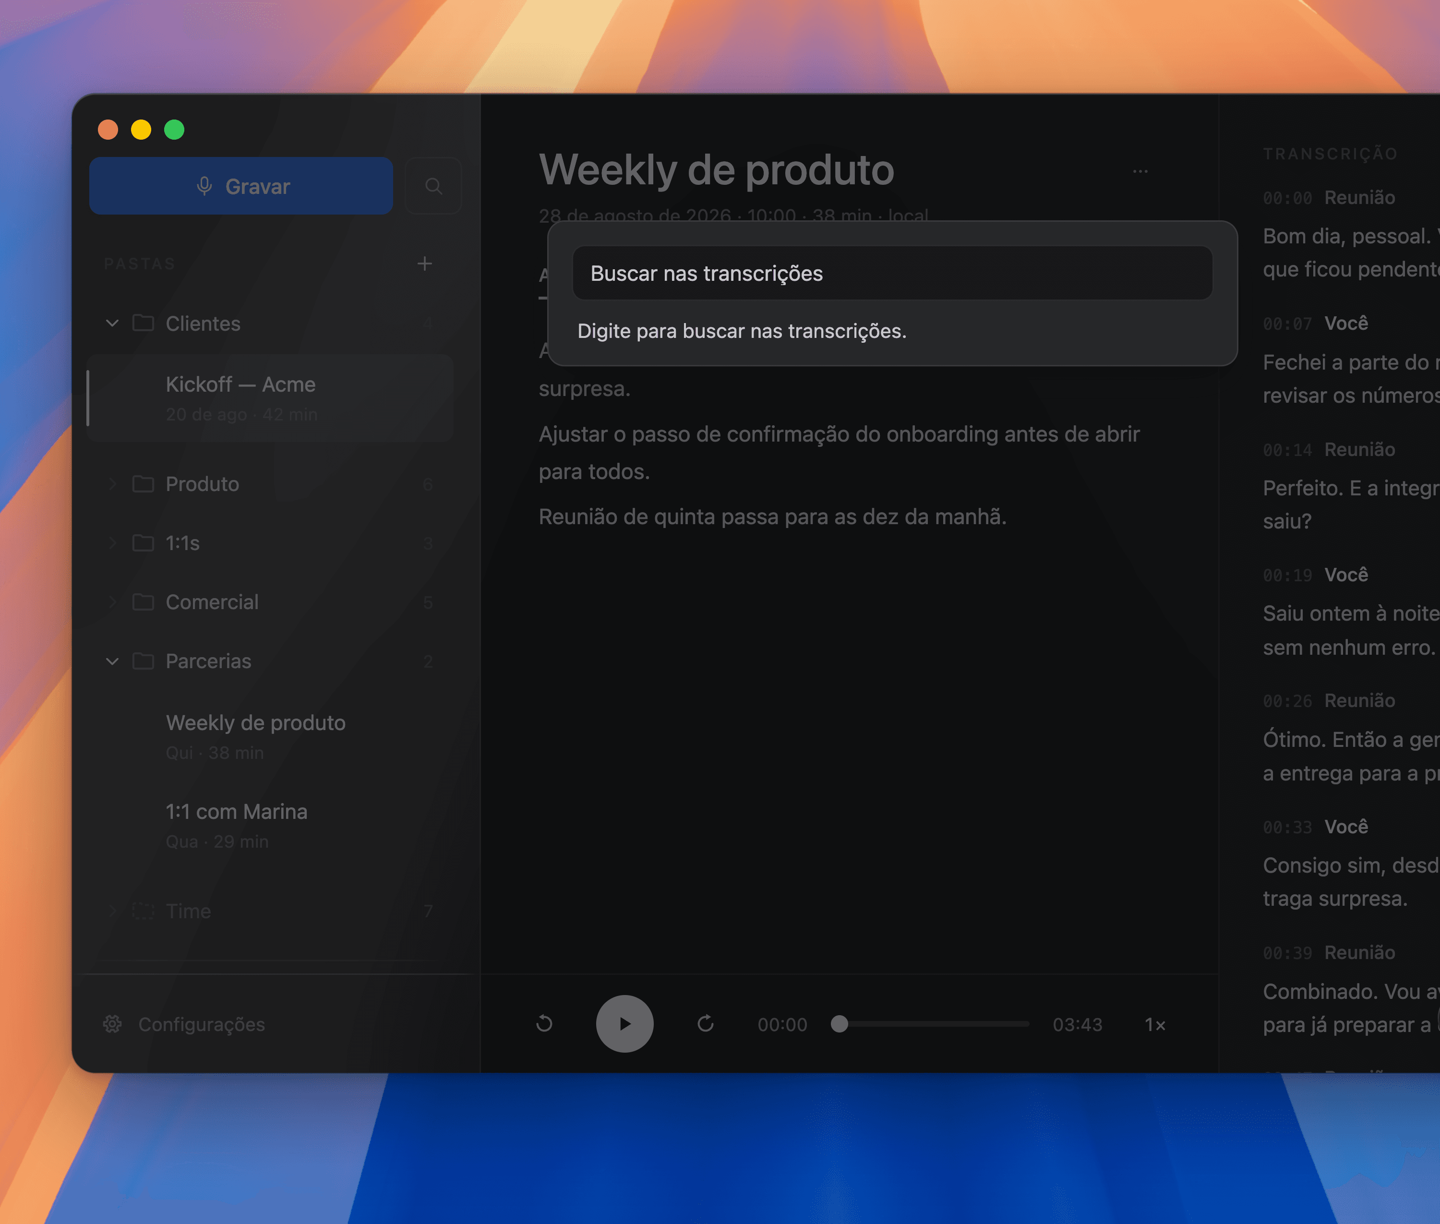Click the 03:43 total duration label
This screenshot has height=1224, width=1440.
(x=1077, y=1025)
